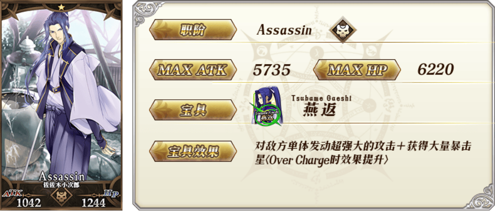Click the blue HP label on card
Viewport: 495px width, 211px height.
(111, 193)
